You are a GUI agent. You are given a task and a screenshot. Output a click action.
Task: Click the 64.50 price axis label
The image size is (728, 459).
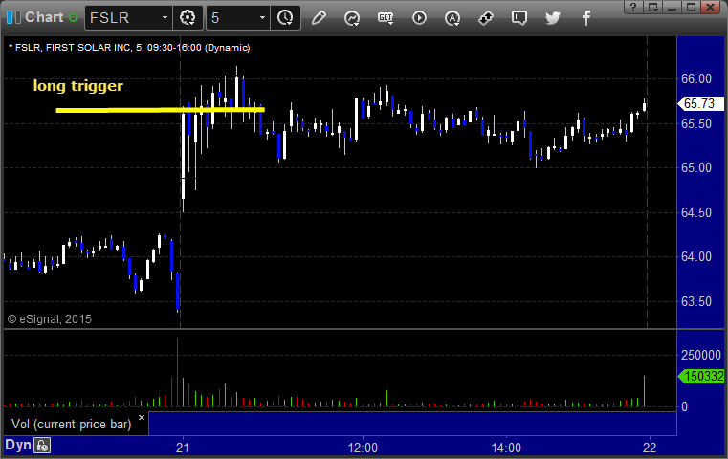pos(696,212)
